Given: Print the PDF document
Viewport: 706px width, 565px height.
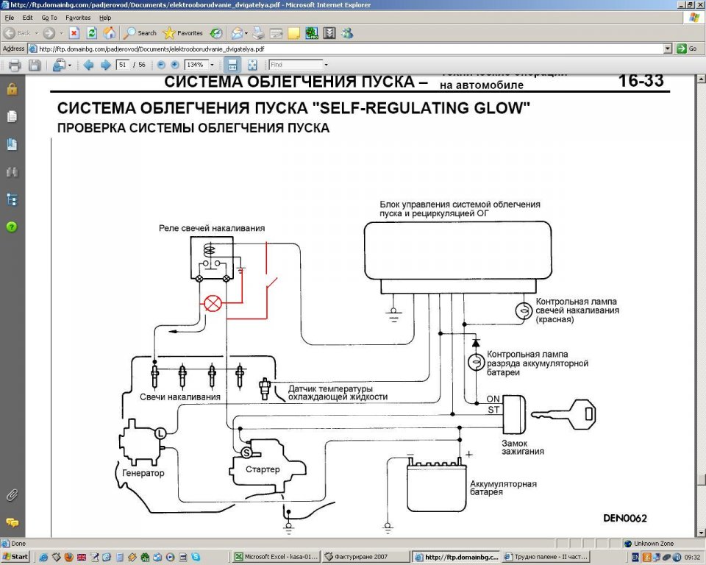Looking at the screenshot, I should pyautogui.click(x=14, y=65).
